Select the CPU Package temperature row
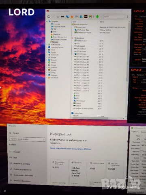The image size is (146, 195). [88, 49]
